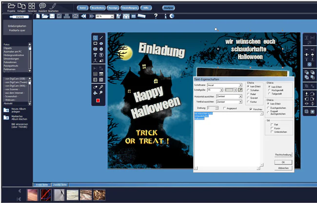This screenshot has height=203, width=317.
Task: Select the line drawing tool
Action: (x=101, y=38)
